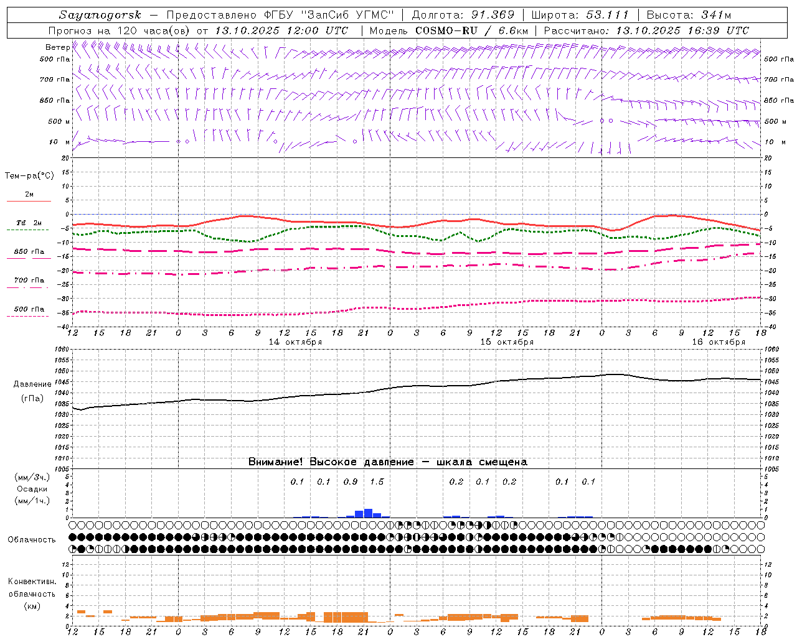Click the 'Td 2м' dew point legend
The height and width of the screenshot is (637, 797).
[29, 223]
